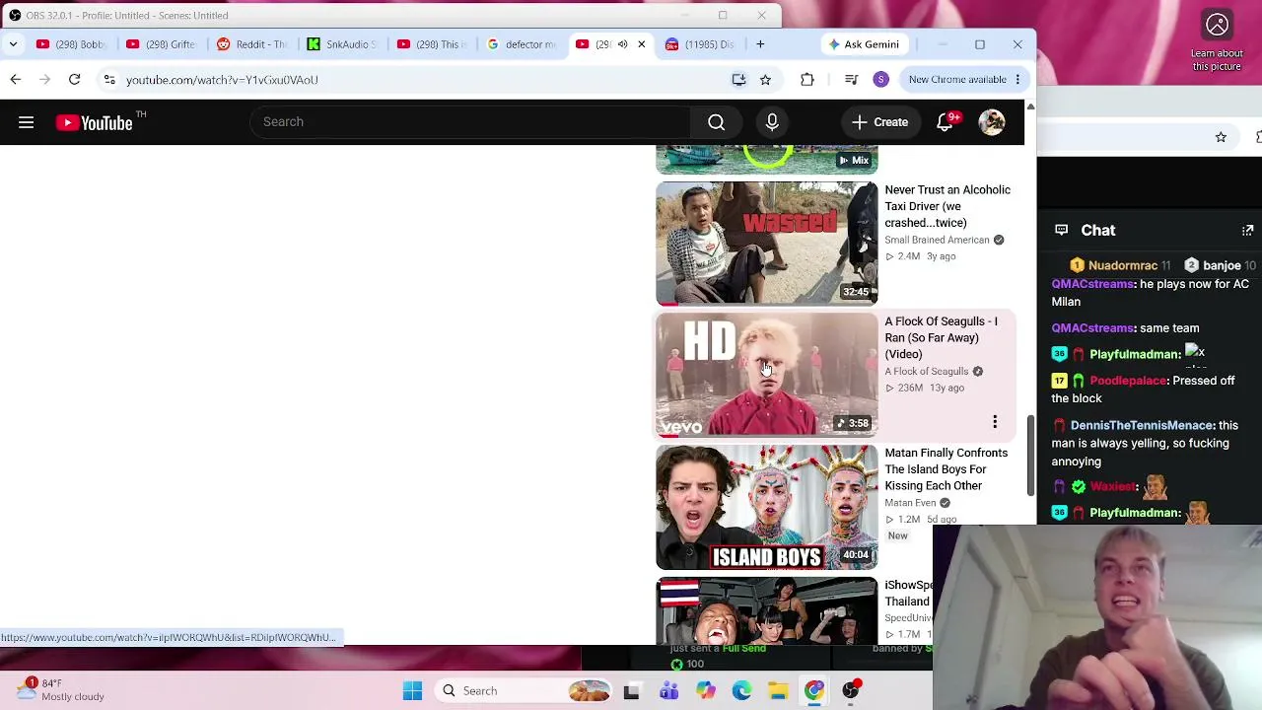
Task: Click the New Chrome available update button
Action: (x=963, y=80)
